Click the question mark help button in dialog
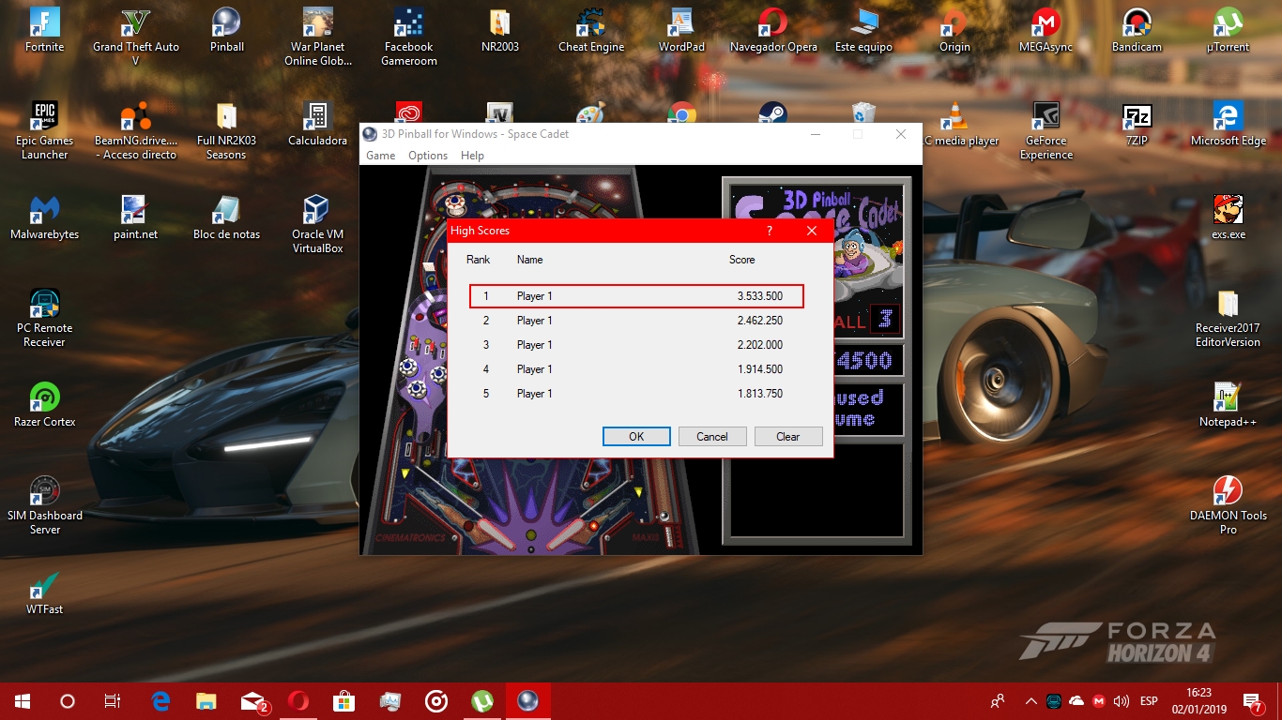Image resolution: width=1282 pixels, height=720 pixels. point(770,231)
